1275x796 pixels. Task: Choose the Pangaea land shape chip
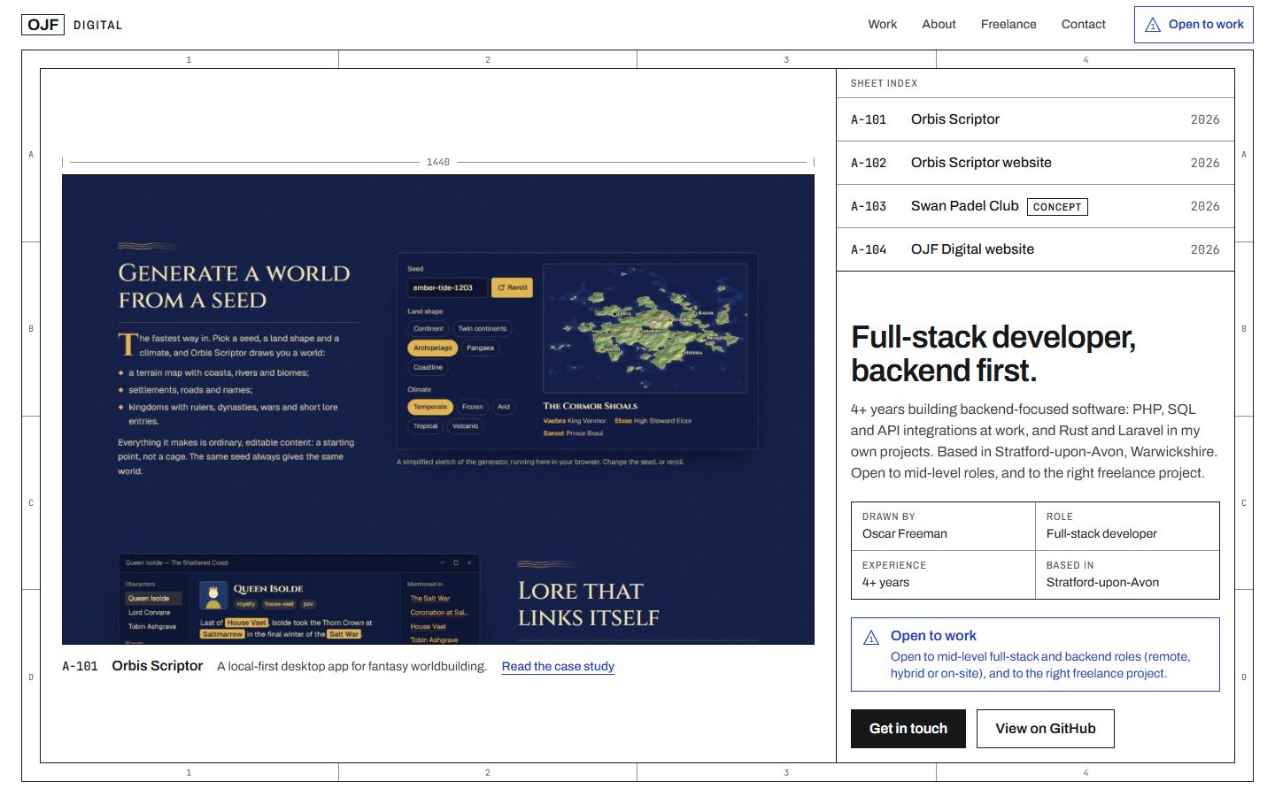[x=481, y=348]
